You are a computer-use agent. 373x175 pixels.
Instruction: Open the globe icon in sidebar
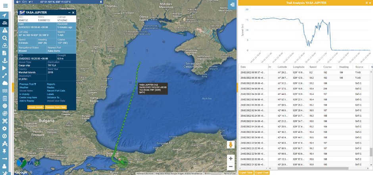tap(4, 113)
